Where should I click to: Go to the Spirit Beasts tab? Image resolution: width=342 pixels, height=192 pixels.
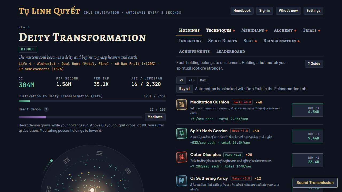223,41
